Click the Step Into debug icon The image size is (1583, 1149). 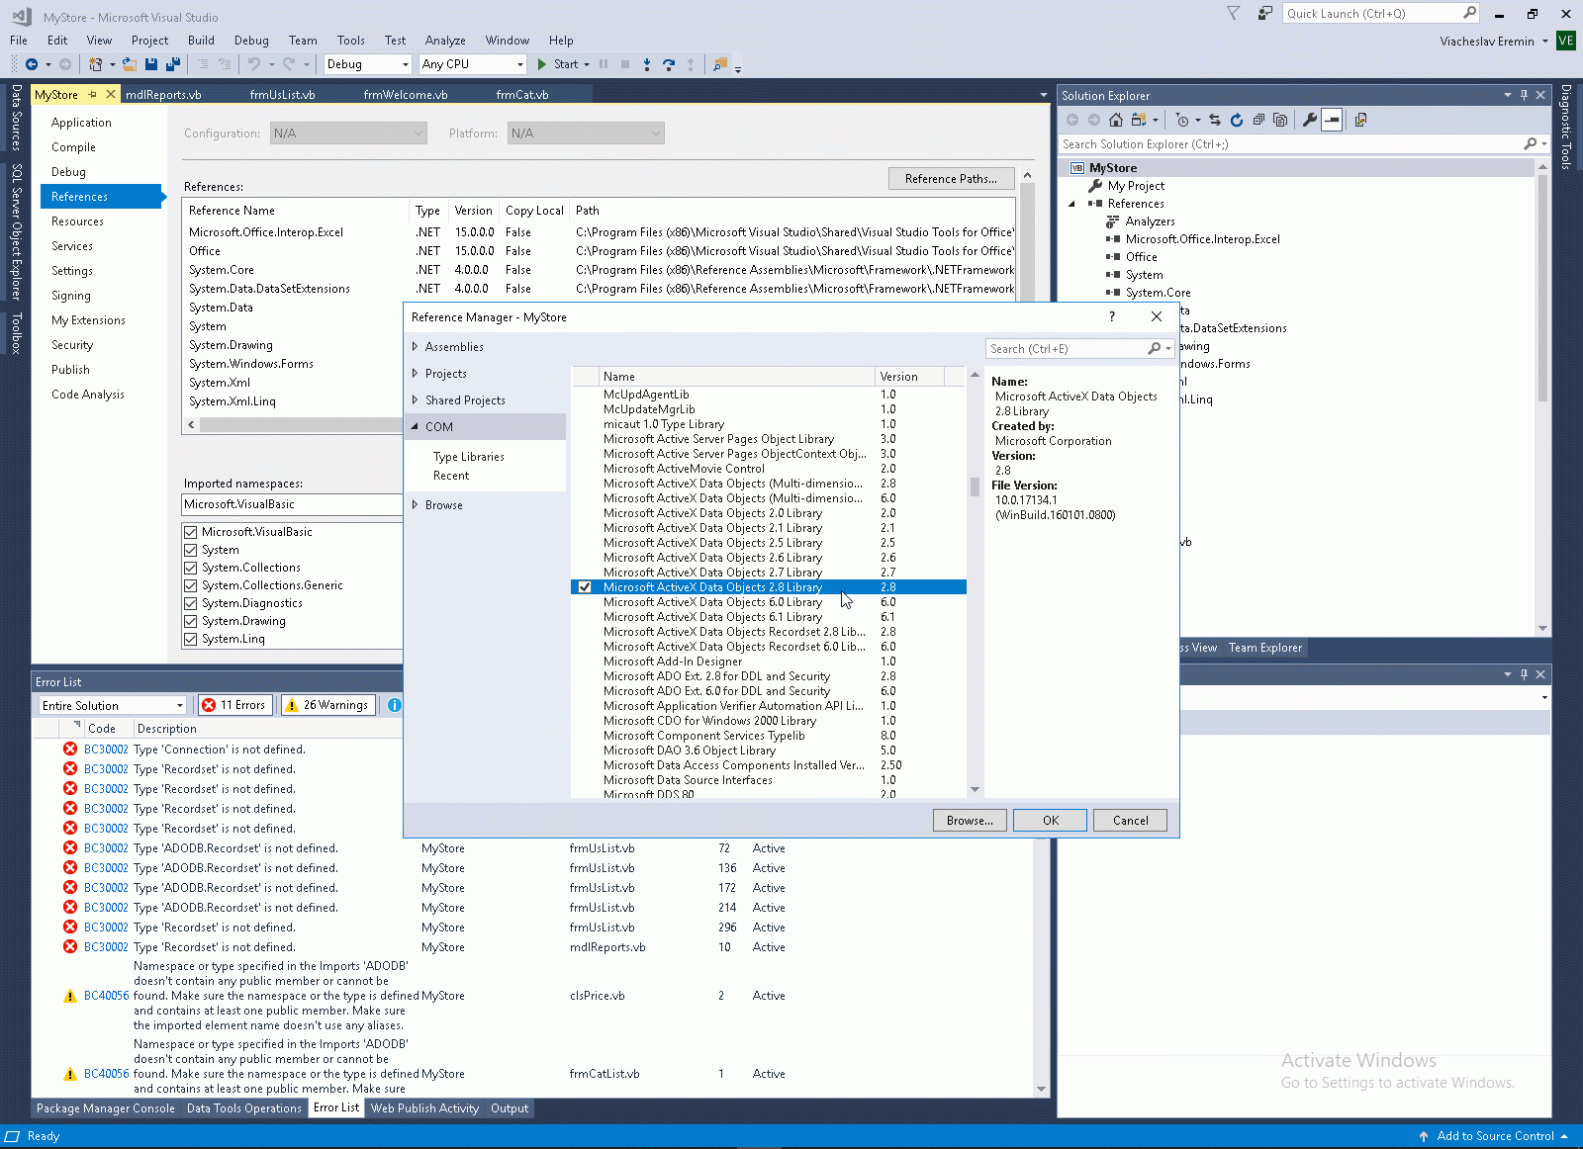[x=647, y=64]
